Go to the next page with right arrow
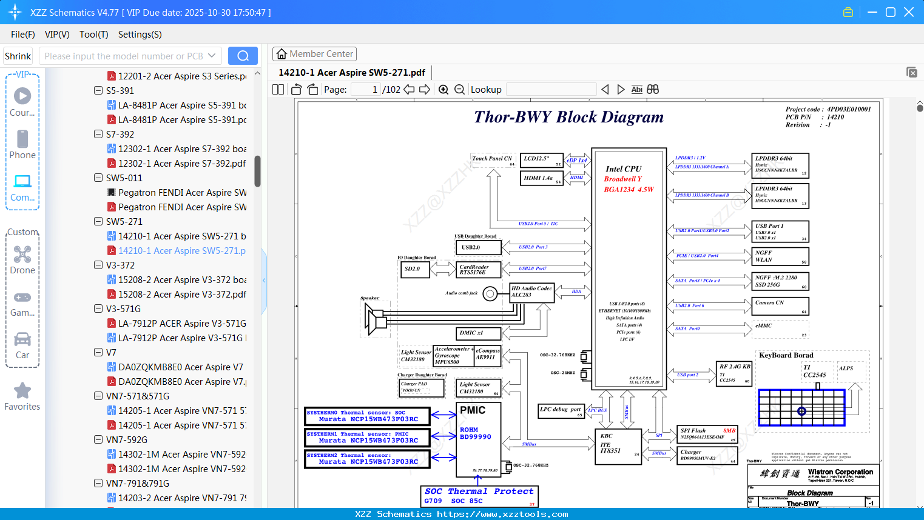The image size is (924, 520). (x=425, y=90)
